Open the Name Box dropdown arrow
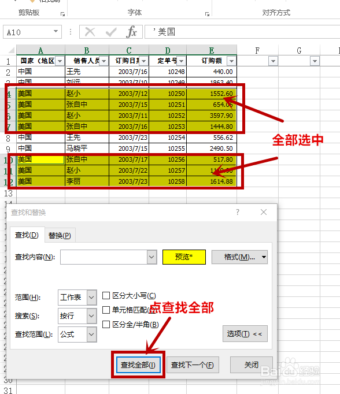Image resolution: width=340 pixels, height=394 pixels. [x=56, y=32]
